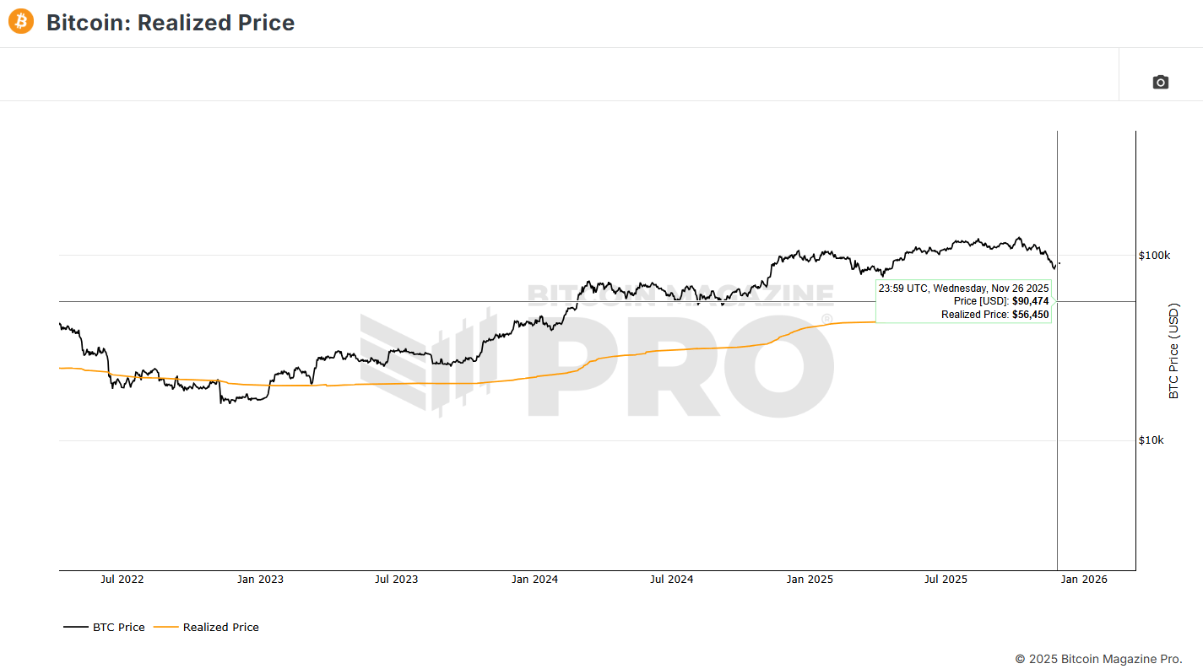Select the $100k price axis label
The image size is (1203, 669).
coord(1152,255)
